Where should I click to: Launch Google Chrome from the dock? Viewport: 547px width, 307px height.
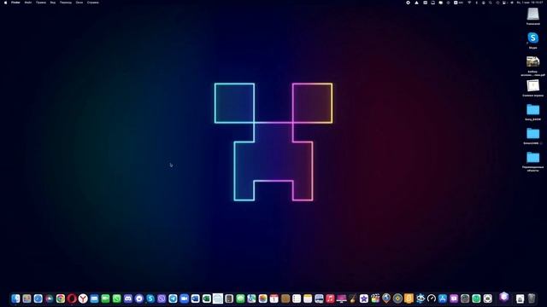pyautogui.click(x=61, y=298)
